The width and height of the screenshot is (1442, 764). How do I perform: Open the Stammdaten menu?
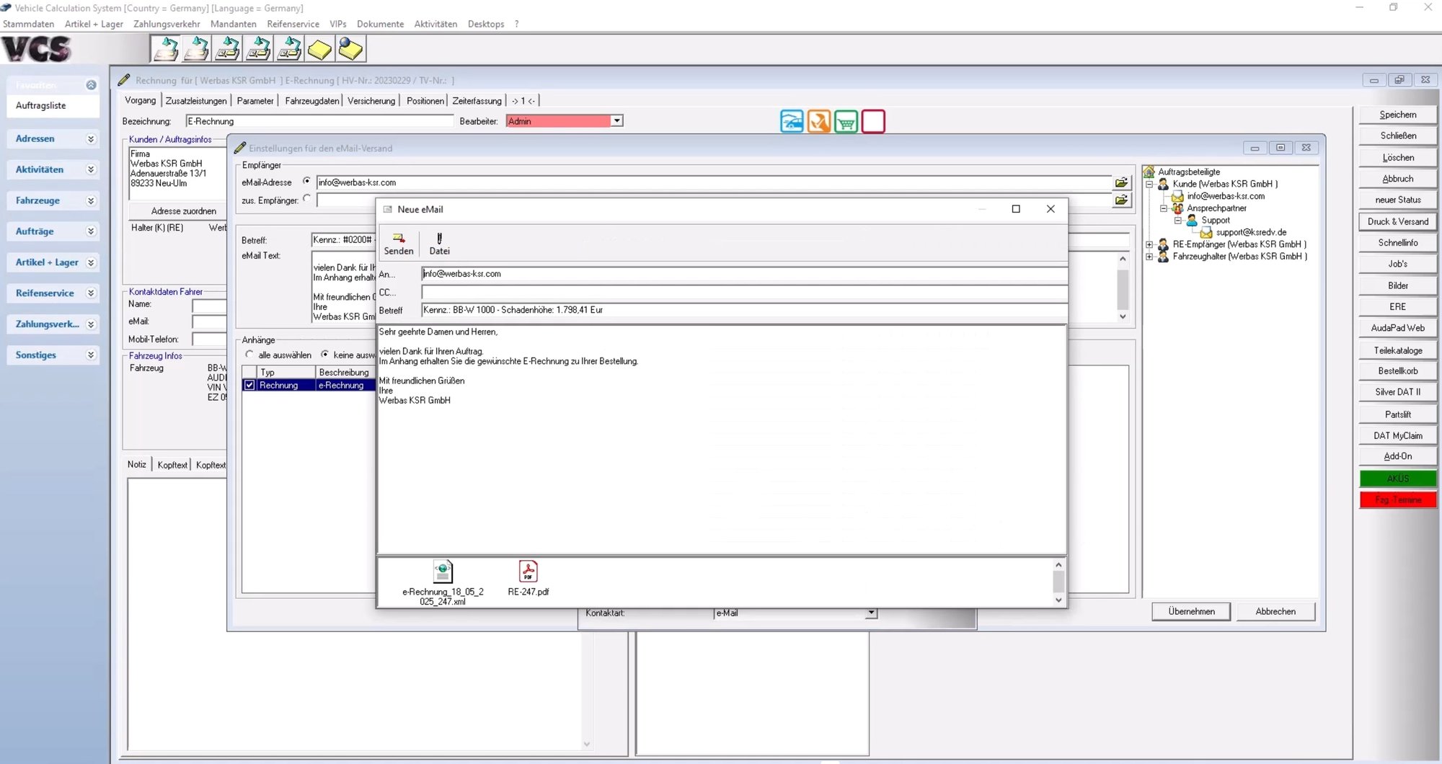(28, 24)
